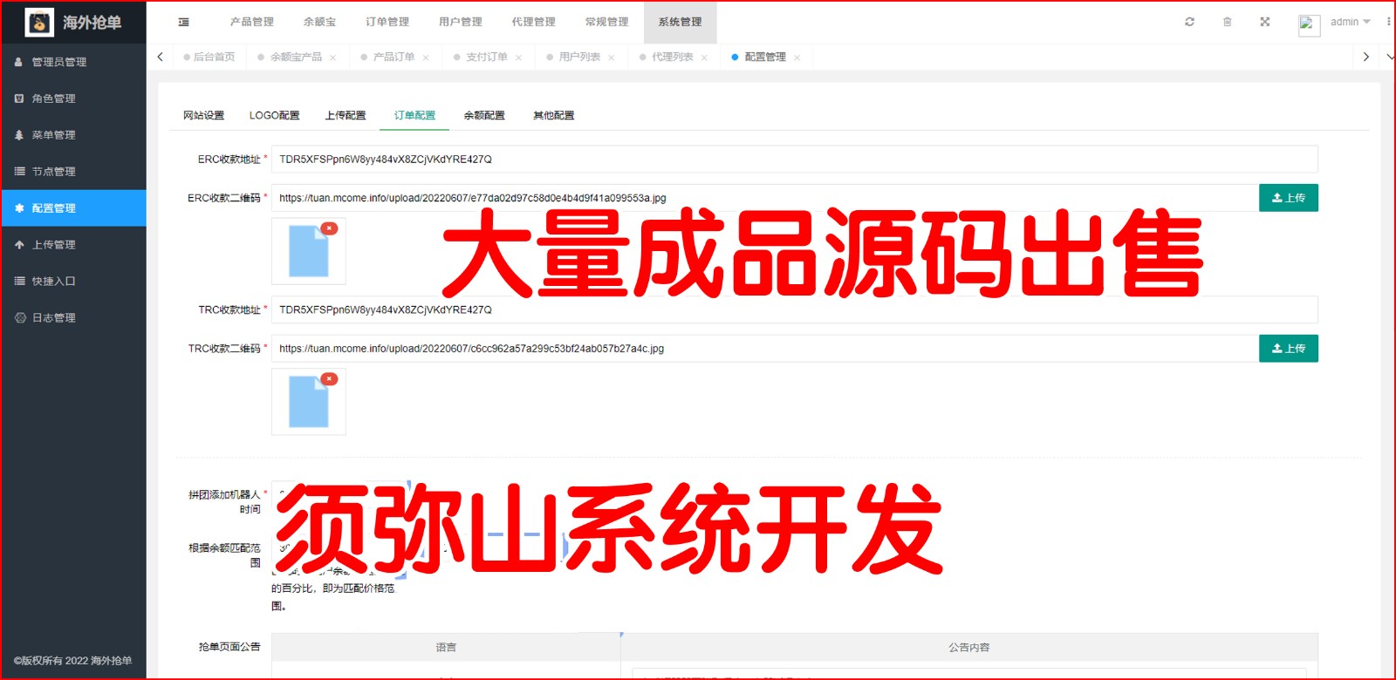Click the ERC QR code thumbnail
The height and width of the screenshot is (680, 1396).
(x=308, y=253)
